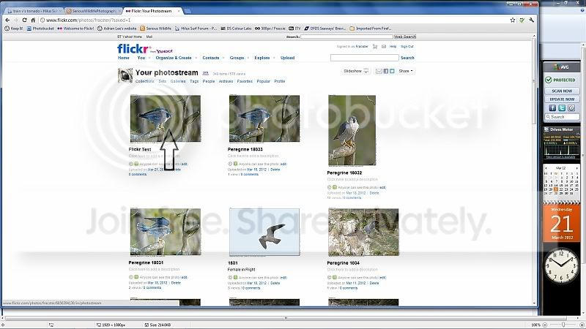Click the Slideshow button
The width and height of the screenshot is (586, 329).
coord(356,71)
